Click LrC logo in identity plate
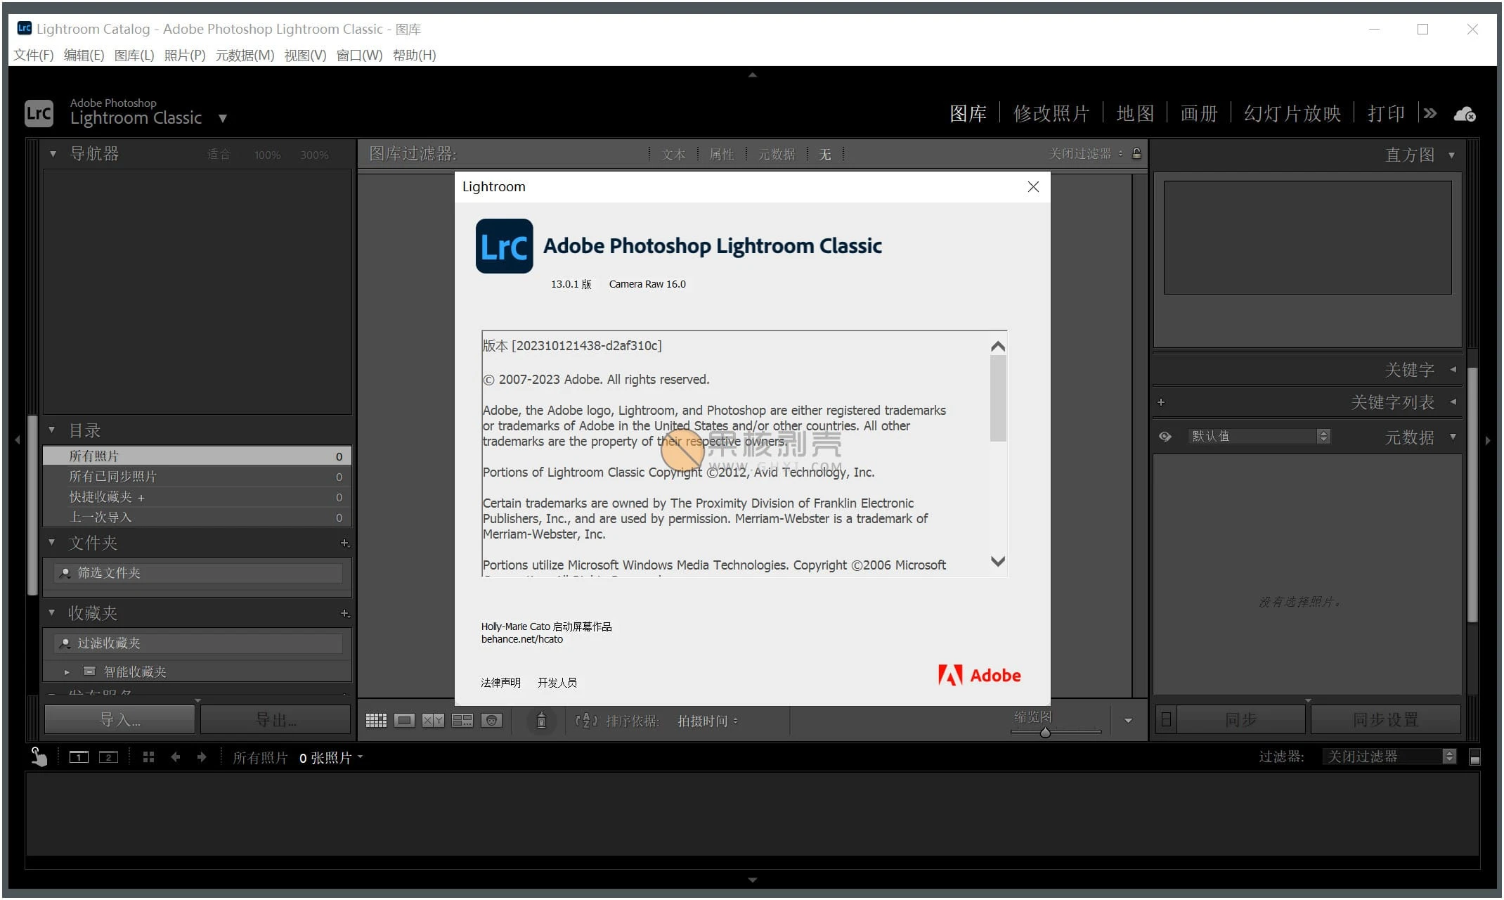The image size is (1504, 900). pyautogui.click(x=39, y=113)
